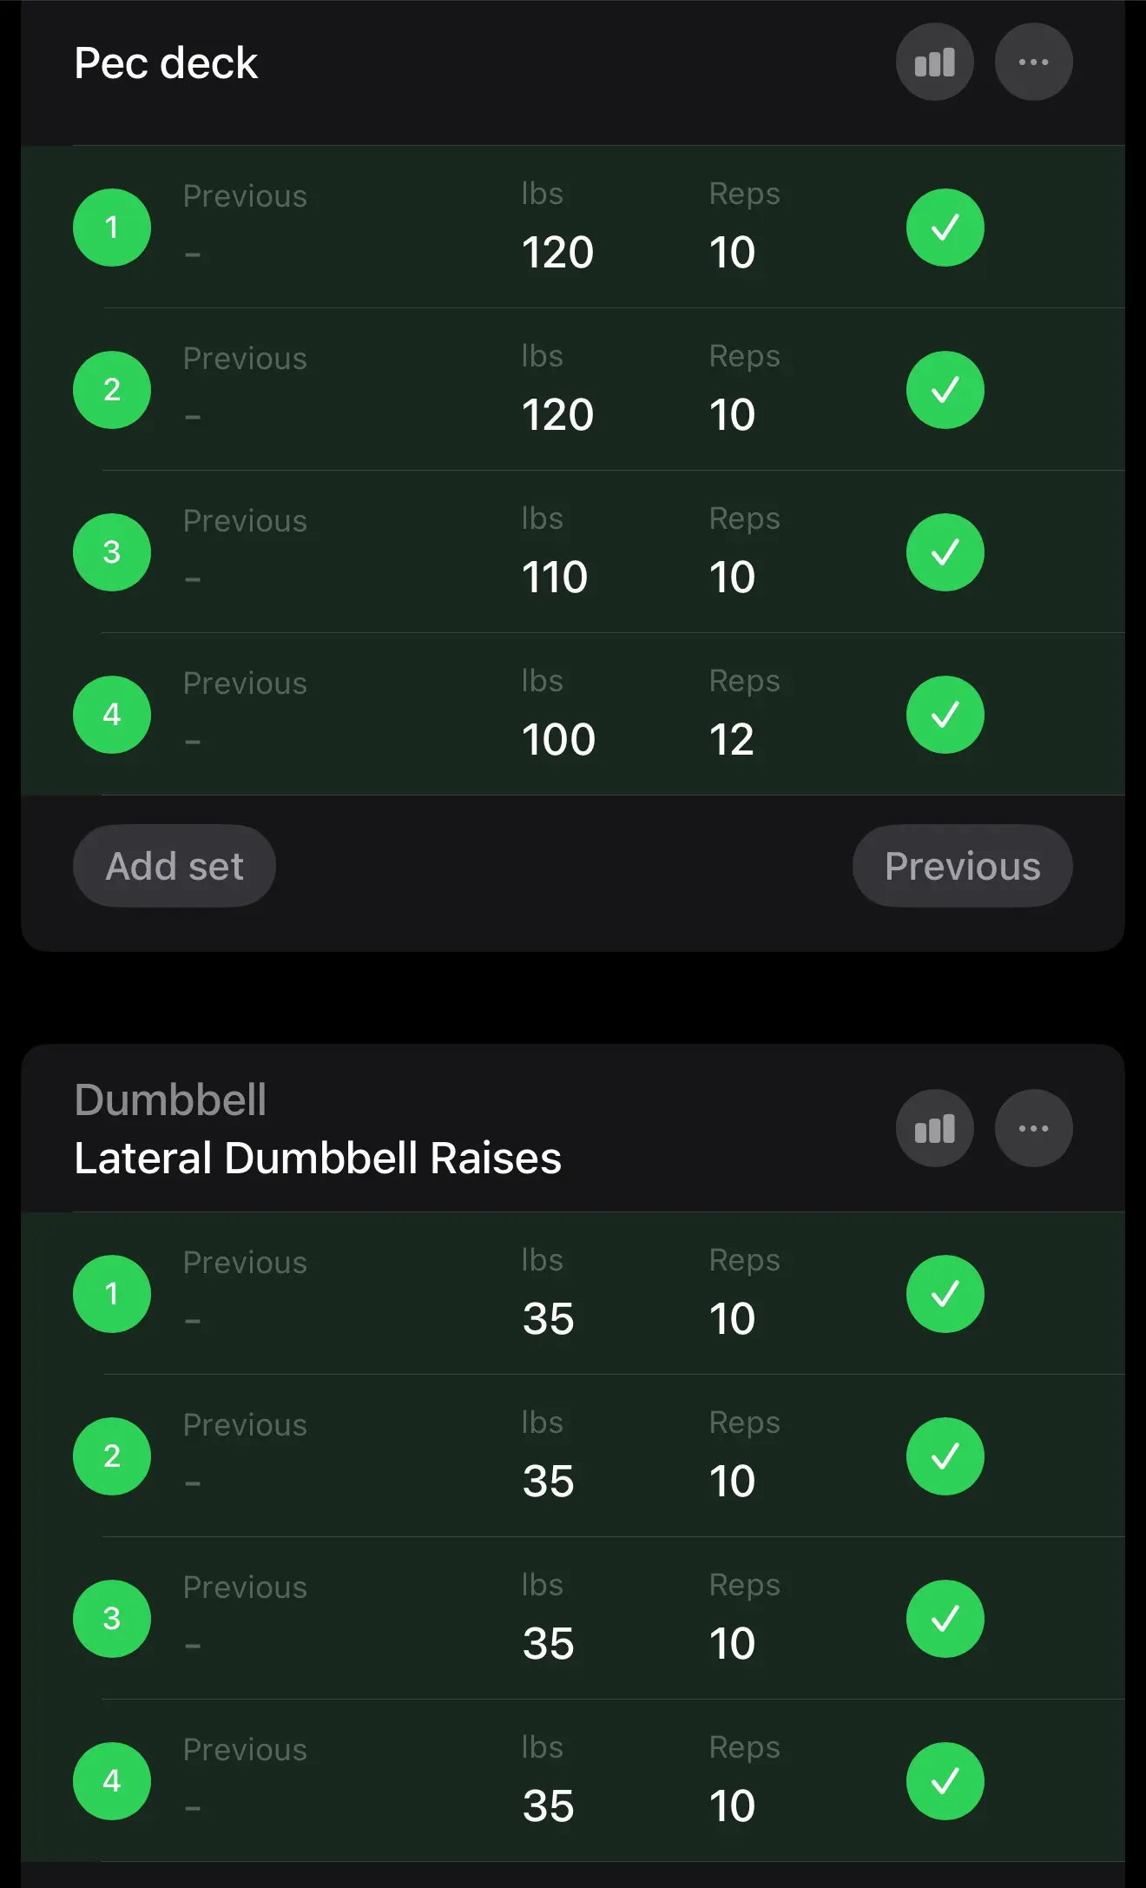Toggle Lateral Raises set 3 checkmark

(945, 1619)
